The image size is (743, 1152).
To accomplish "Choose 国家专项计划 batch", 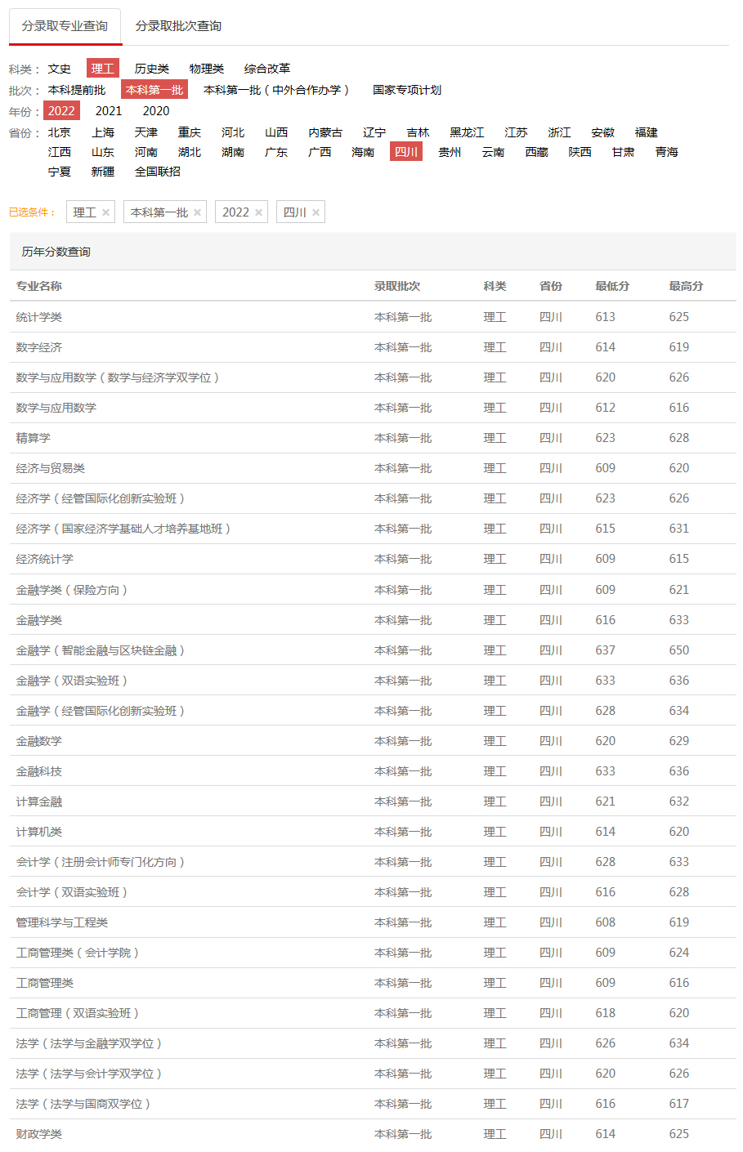I will (407, 90).
